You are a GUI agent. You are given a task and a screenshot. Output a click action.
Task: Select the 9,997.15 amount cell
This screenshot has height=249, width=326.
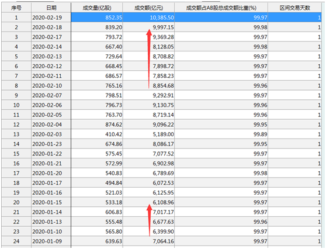point(148,27)
